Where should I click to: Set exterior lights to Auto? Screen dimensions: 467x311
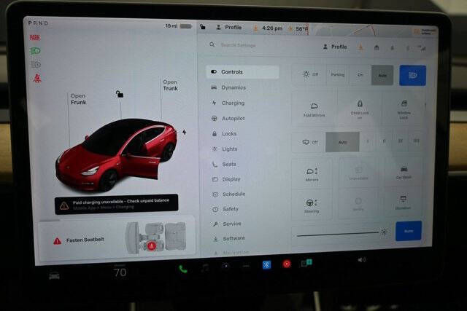pyautogui.click(x=382, y=76)
